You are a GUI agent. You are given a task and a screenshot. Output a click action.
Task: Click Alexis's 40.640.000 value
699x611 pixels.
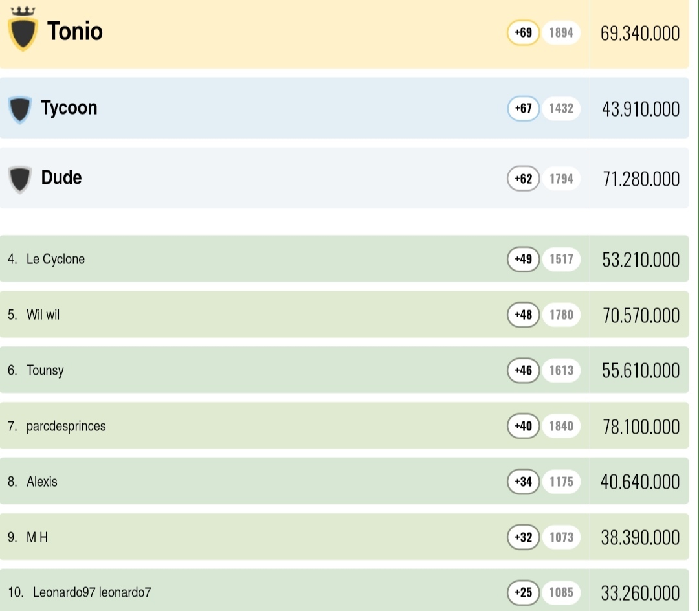pyautogui.click(x=640, y=482)
